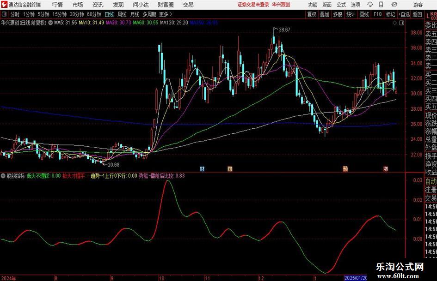Click the 预 event marker on chart

click(x=345, y=168)
